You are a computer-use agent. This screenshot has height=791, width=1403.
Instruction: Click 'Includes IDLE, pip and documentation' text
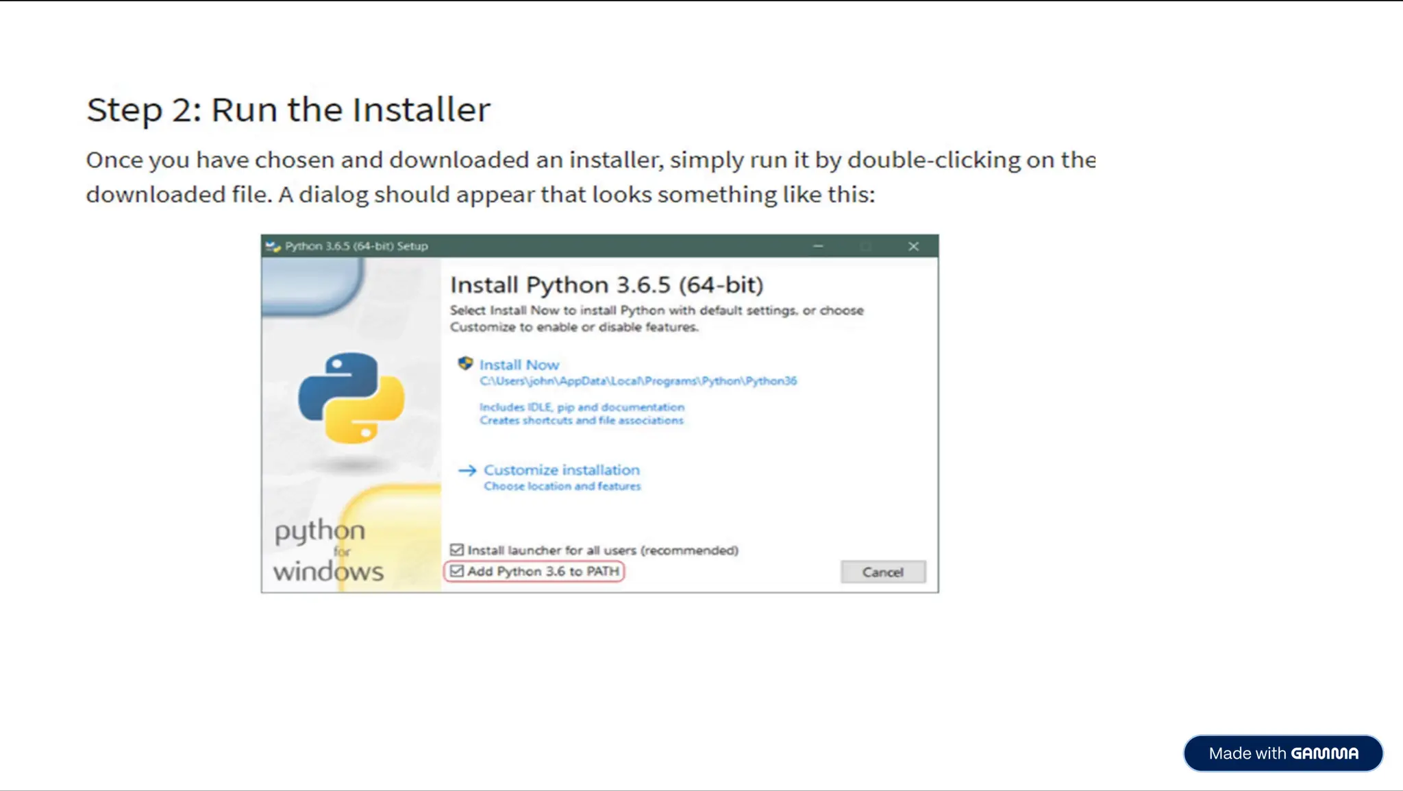tap(582, 407)
